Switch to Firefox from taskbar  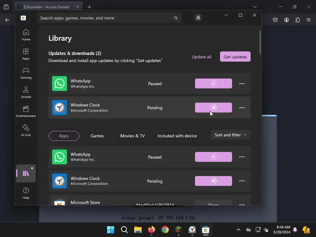[x=151, y=230]
